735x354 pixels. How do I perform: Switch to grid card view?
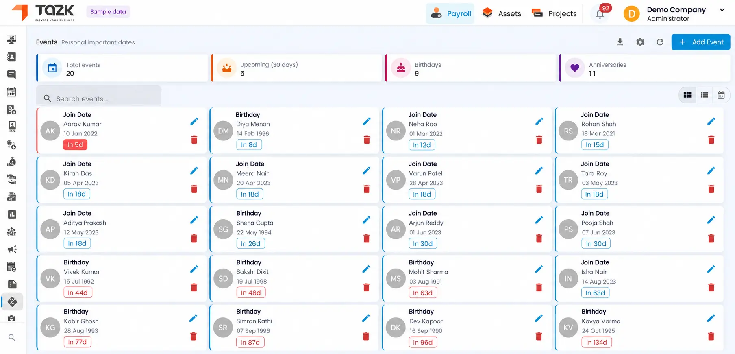tap(687, 95)
